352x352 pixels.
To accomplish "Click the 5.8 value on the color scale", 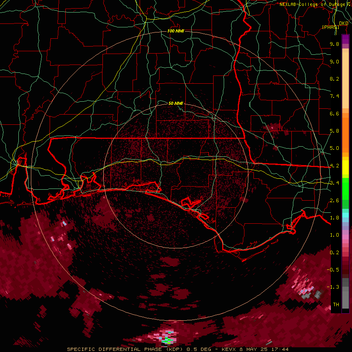I will pos(334,131).
